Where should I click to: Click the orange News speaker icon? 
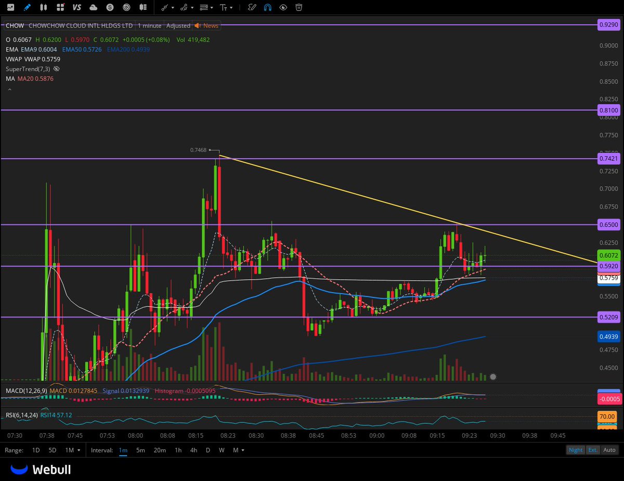click(198, 25)
